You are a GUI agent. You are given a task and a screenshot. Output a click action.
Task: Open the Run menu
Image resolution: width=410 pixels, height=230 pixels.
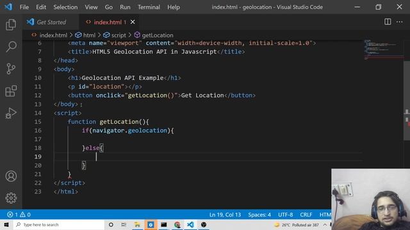125,7
